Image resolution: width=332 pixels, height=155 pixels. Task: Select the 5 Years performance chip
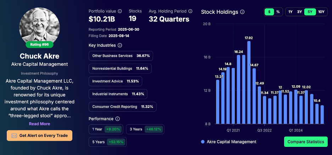click(107, 142)
